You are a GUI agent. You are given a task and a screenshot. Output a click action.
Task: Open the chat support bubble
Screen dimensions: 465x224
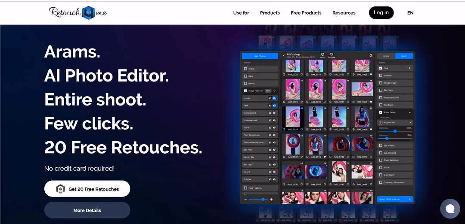[450, 209]
